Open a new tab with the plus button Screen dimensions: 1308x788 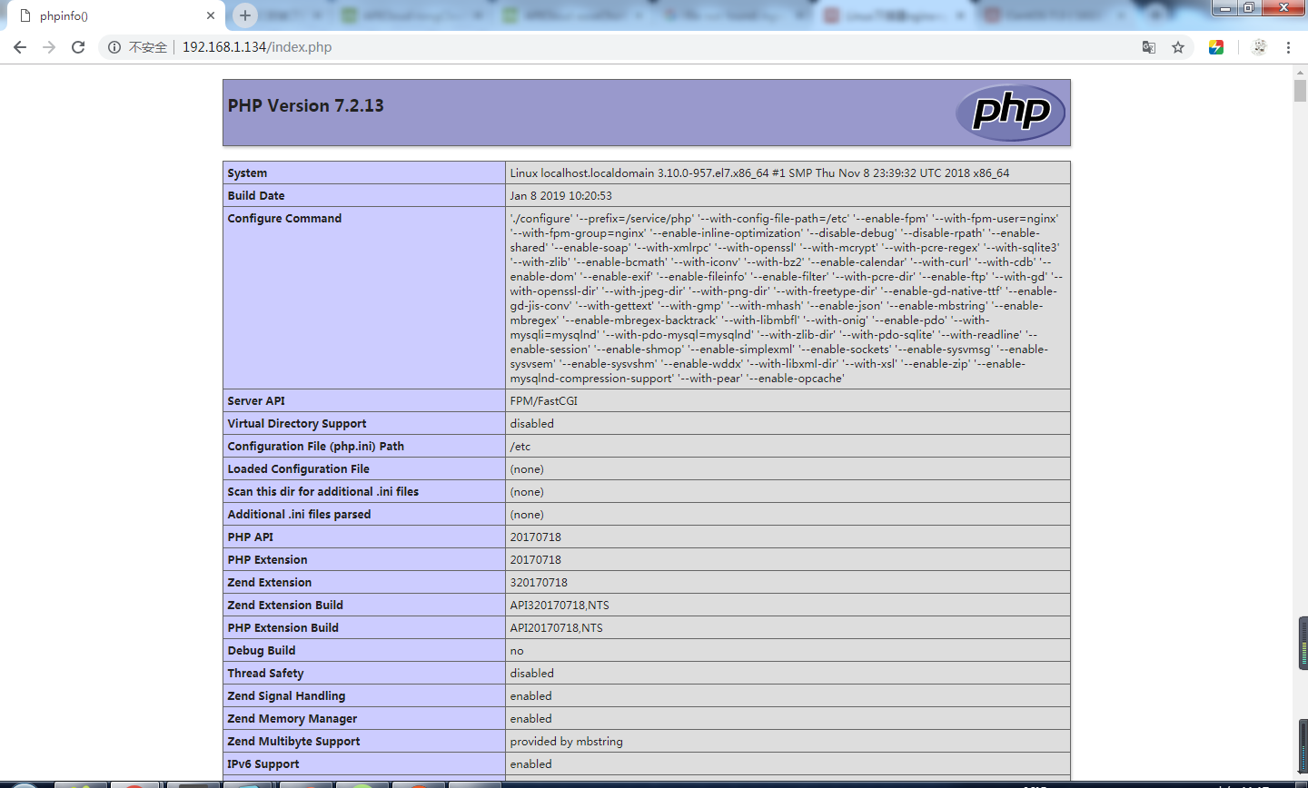click(245, 15)
